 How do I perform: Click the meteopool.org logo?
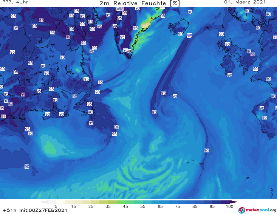pyautogui.click(x=257, y=210)
